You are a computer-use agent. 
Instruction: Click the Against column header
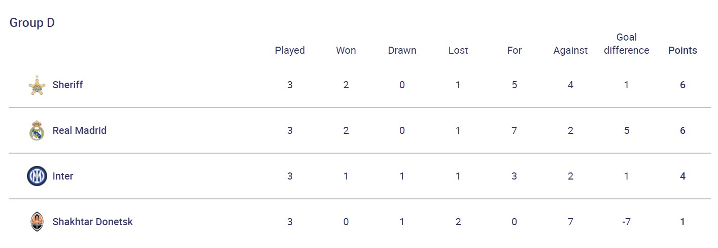pyautogui.click(x=570, y=51)
